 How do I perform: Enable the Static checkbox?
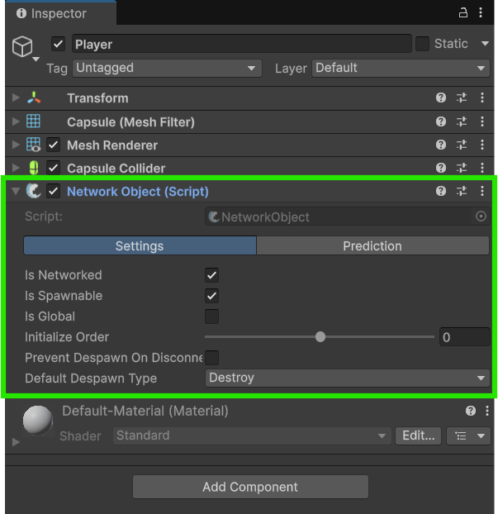point(422,44)
